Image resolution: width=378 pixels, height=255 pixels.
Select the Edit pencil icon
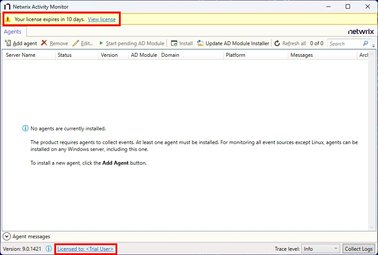pos(76,43)
